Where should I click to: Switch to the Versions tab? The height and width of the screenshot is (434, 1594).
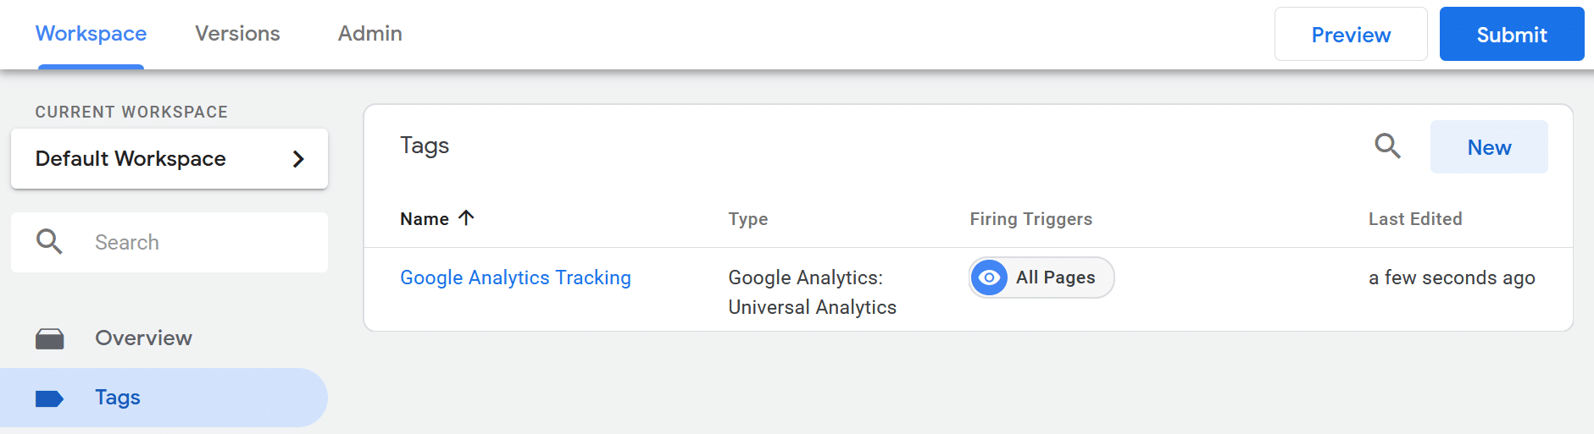(237, 34)
